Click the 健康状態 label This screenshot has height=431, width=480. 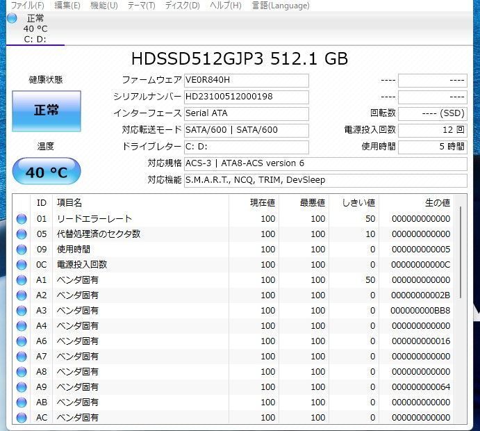[46, 80]
